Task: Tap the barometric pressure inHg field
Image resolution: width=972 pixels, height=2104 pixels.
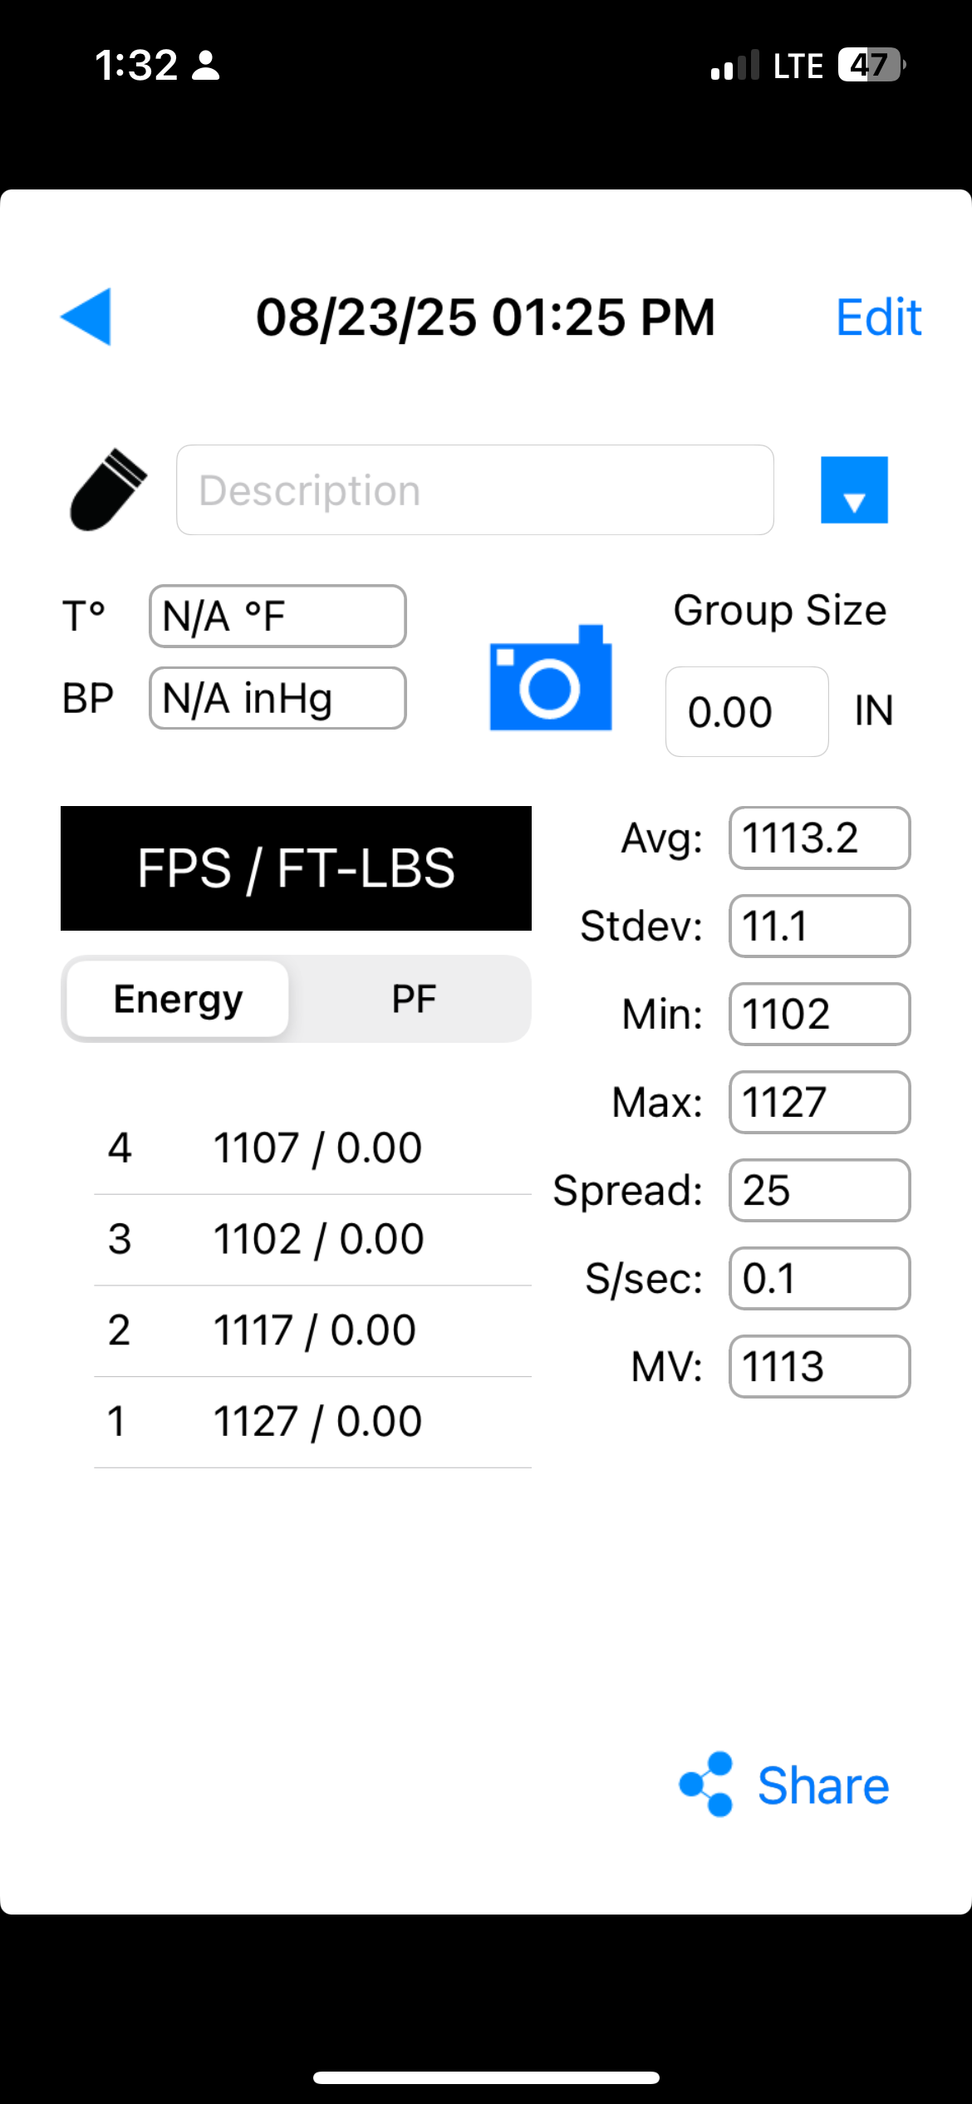Action: point(277,698)
